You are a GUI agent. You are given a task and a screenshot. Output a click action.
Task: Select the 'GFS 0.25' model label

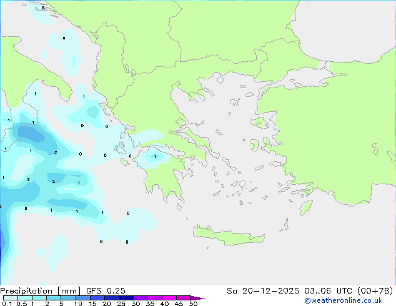coord(106,291)
